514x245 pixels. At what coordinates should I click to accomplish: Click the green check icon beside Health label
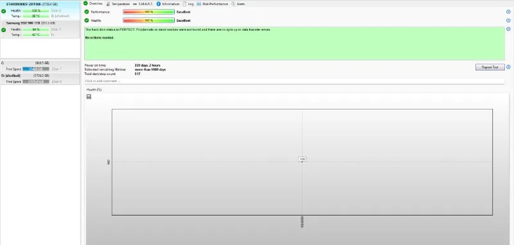[87, 21]
